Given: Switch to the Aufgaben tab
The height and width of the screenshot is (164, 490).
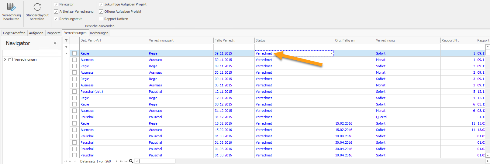Looking at the screenshot, I should pos(36,33).
